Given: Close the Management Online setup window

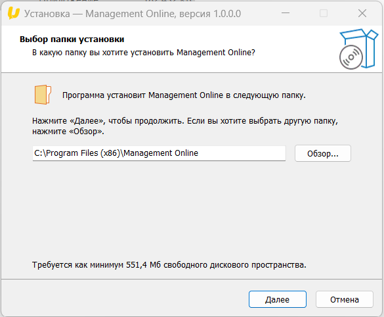Looking at the screenshot, I should click(x=362, y=13).
